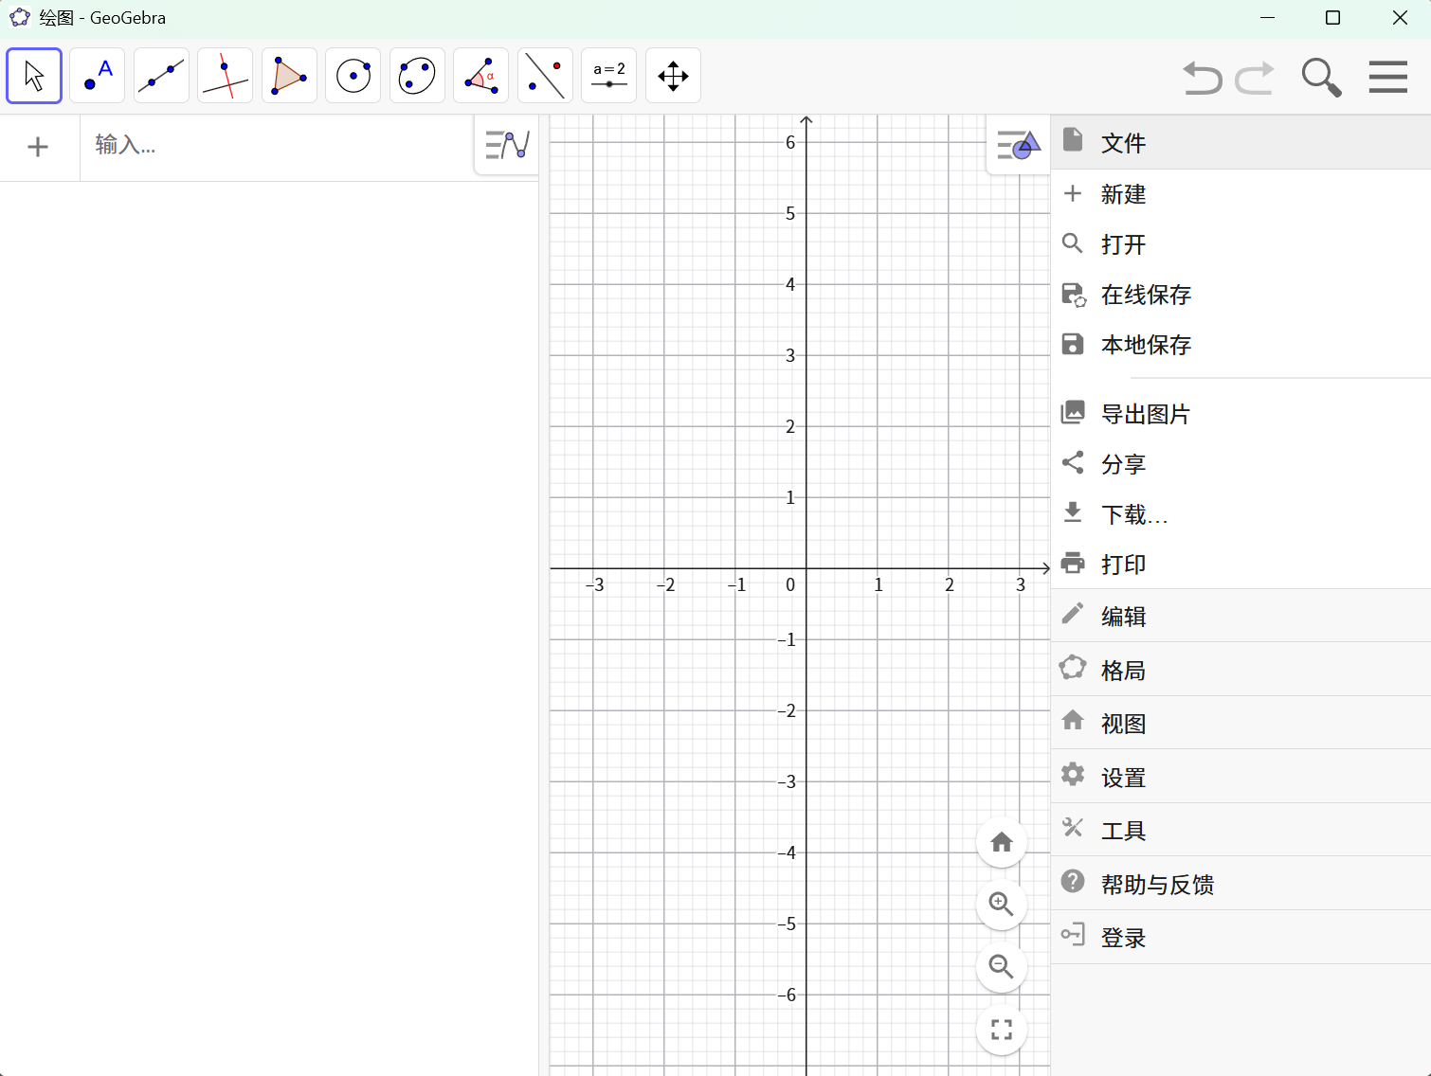Select the a=2 Slider tool
Image resolution: width=1431 pixels, height=1076 pixels.
click(x=608, y=75)
